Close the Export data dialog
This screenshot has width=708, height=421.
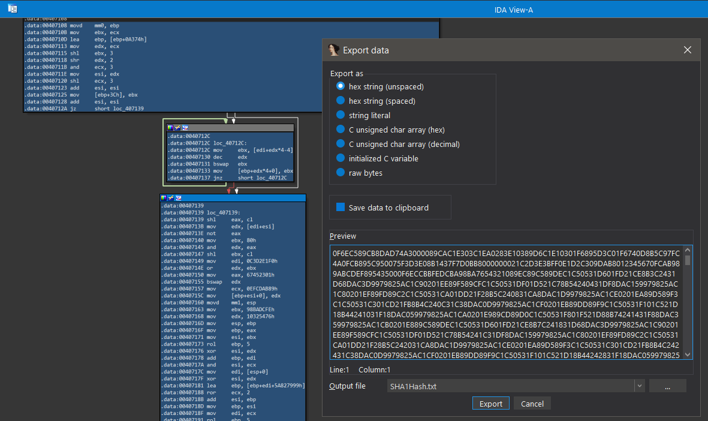687,50
